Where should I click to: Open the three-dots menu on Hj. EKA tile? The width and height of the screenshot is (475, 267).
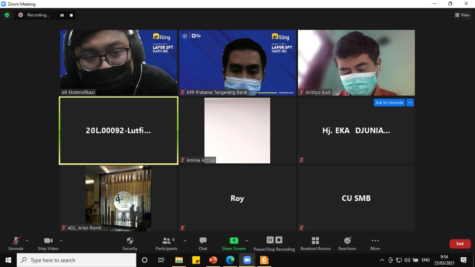point(410,102)
